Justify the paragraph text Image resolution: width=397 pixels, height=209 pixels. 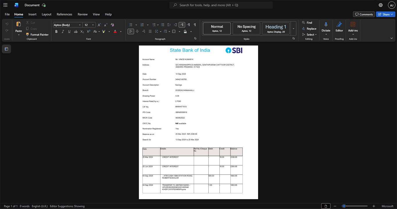click(x=150, y=32)
